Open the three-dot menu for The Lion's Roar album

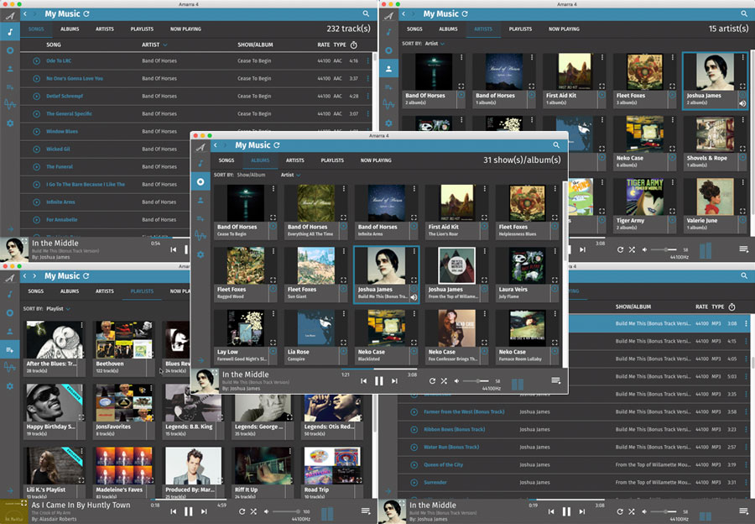(x=484, y=189)
